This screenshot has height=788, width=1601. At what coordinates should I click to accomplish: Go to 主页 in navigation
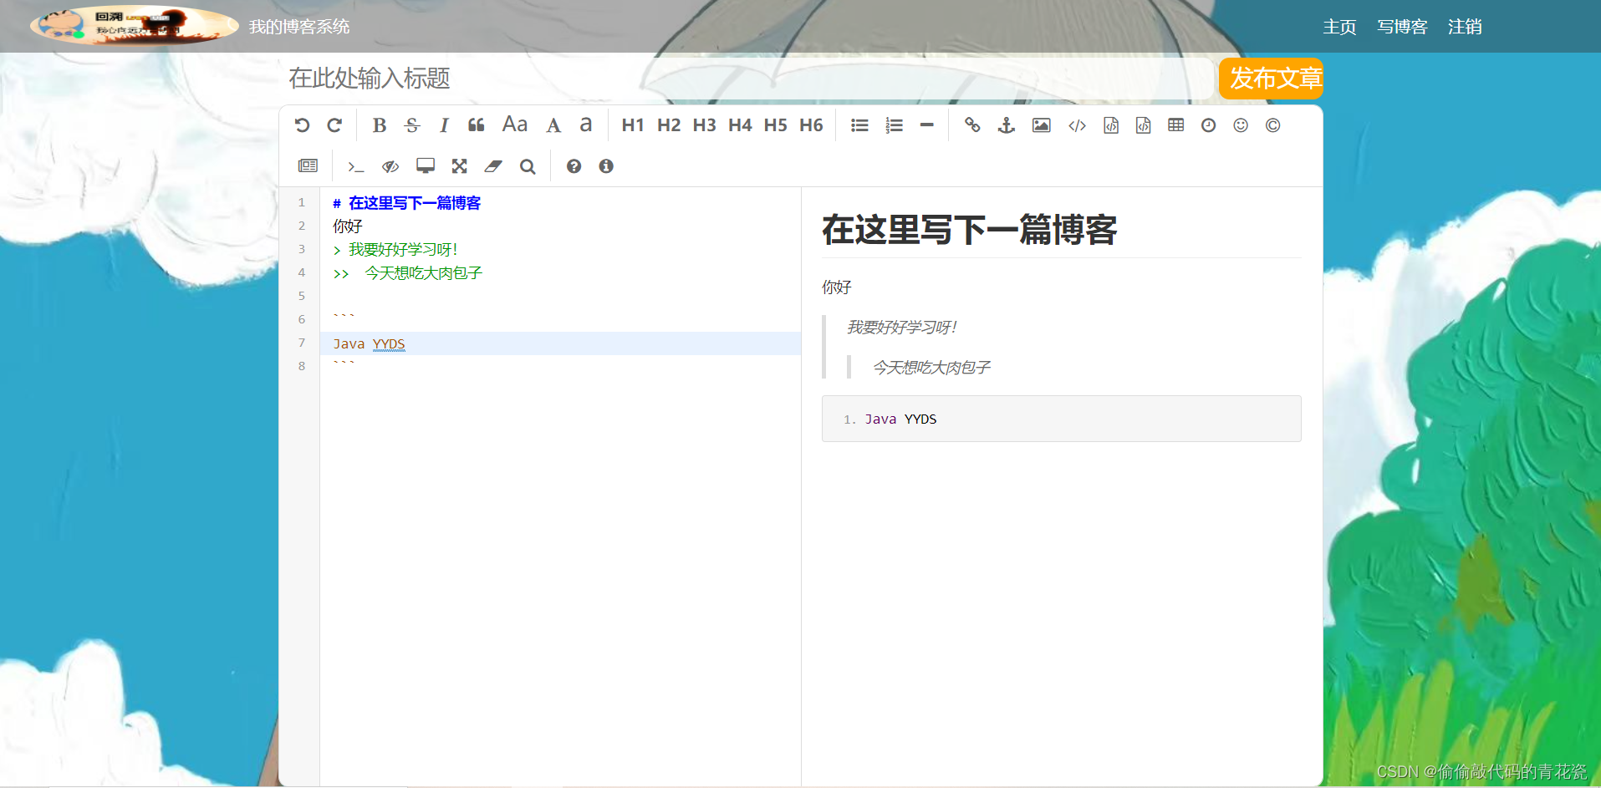tap(1339, 27)
